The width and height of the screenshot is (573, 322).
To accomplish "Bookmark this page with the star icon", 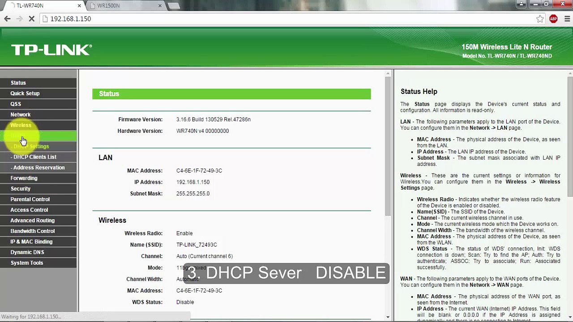I will (x=540, y=19).
